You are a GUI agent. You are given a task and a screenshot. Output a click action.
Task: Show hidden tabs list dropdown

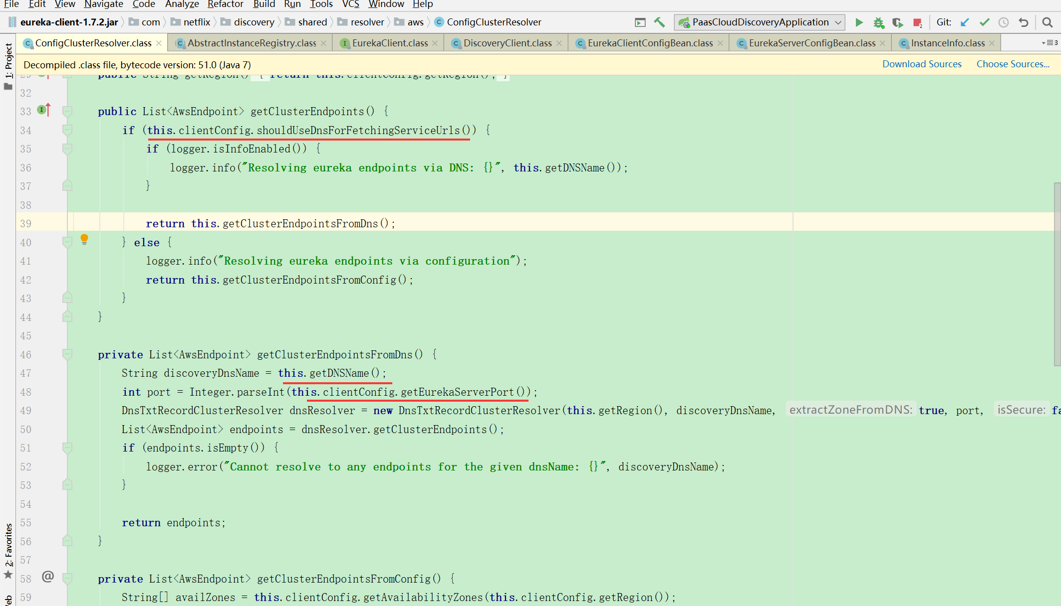tap(1049, 43)
